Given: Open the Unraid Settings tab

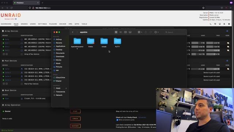Looking at the screenshot, I should point(42,24).
